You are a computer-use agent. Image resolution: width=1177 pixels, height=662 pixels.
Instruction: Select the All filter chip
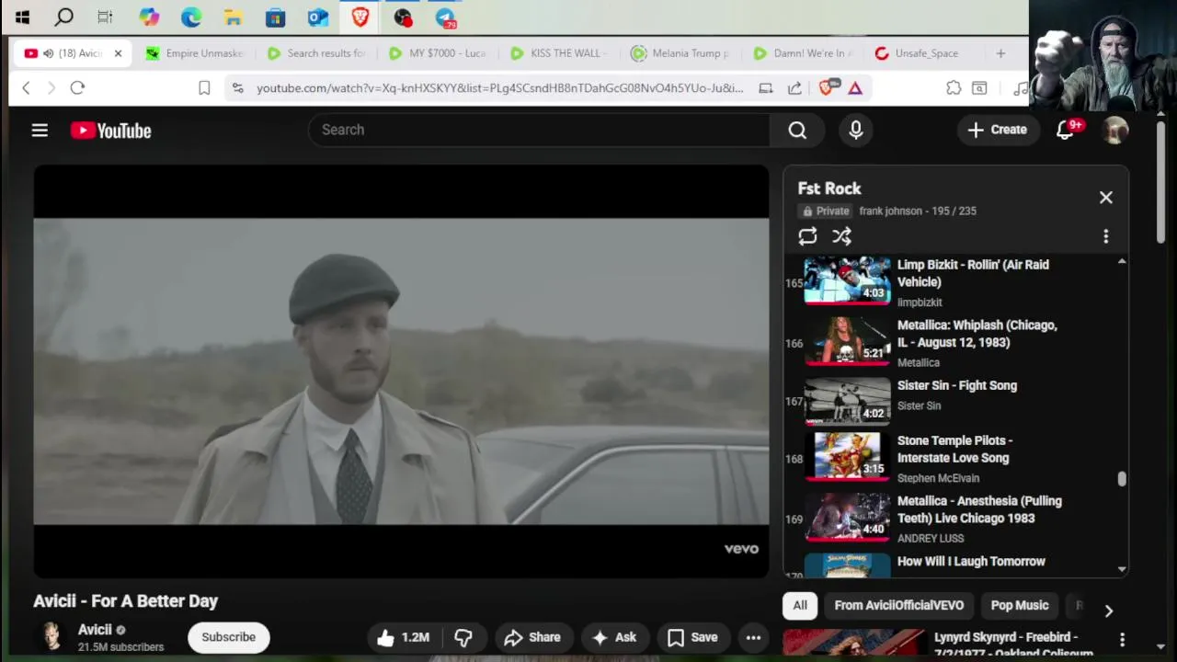800,605
